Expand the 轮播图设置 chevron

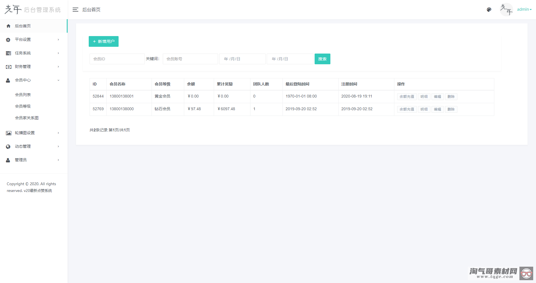[58, 133]
